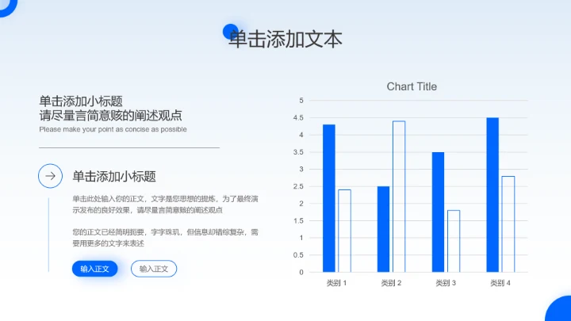
Task: Select the main title 单击添加文本
Action: [285, 39]
